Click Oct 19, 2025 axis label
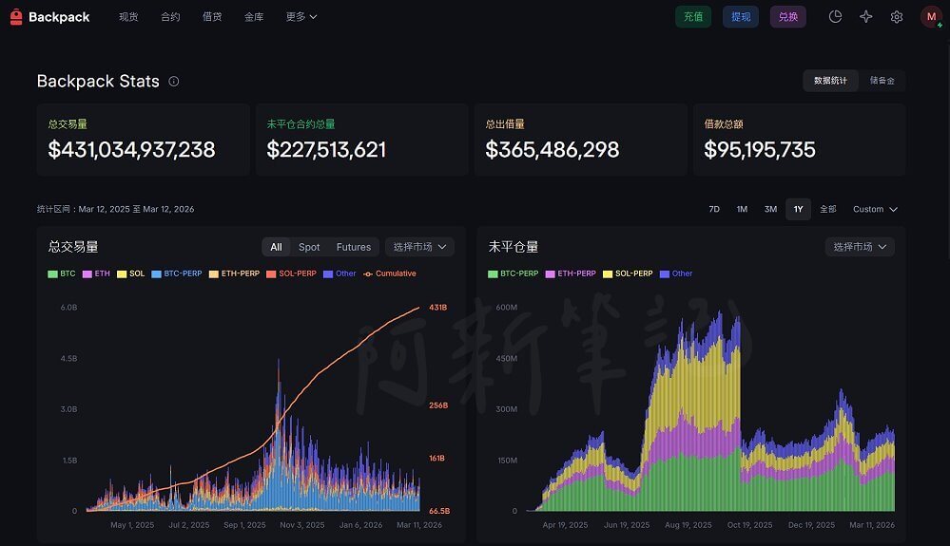Image resolution: width=950 pixels, height=546 pixels. [750, 525]
